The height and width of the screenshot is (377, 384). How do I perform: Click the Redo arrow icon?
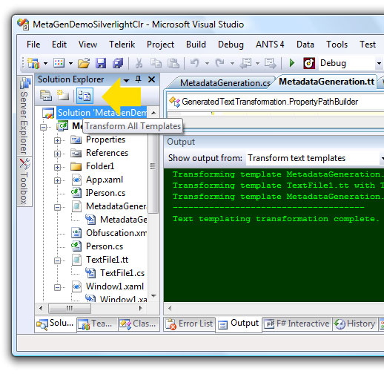tap(219, 63)
